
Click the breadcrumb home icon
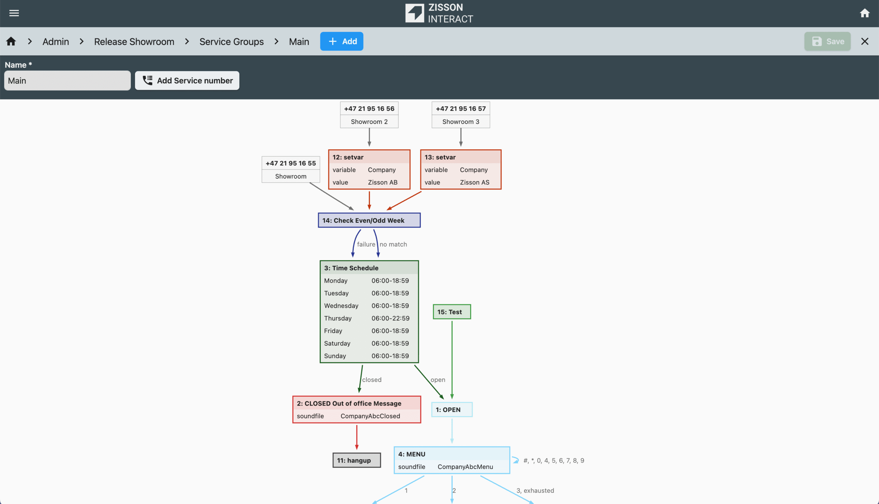(x=11, y=42)
